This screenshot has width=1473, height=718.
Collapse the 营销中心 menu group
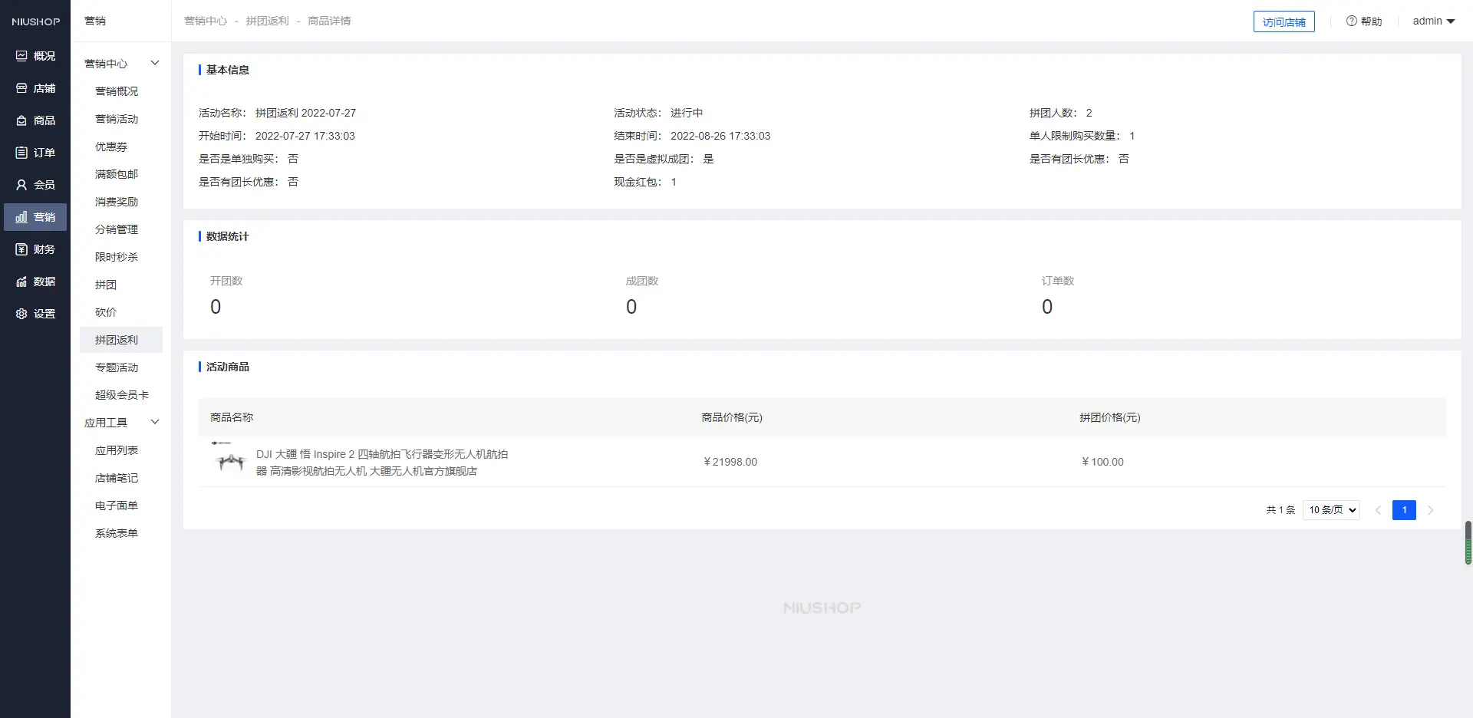click(154, 64)
